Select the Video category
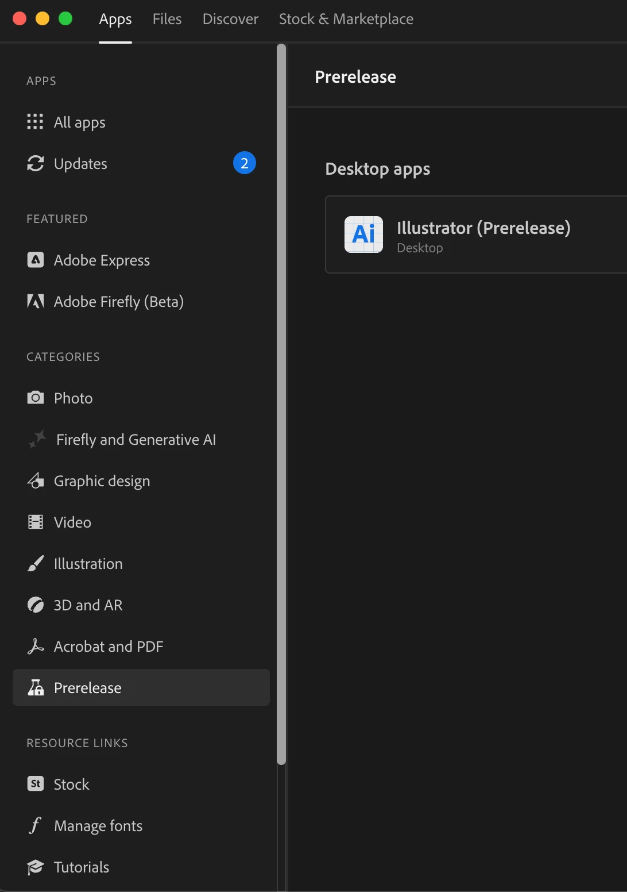Viewport: 627px width, 892px height. pyautogui.click(x=141, y=522)
